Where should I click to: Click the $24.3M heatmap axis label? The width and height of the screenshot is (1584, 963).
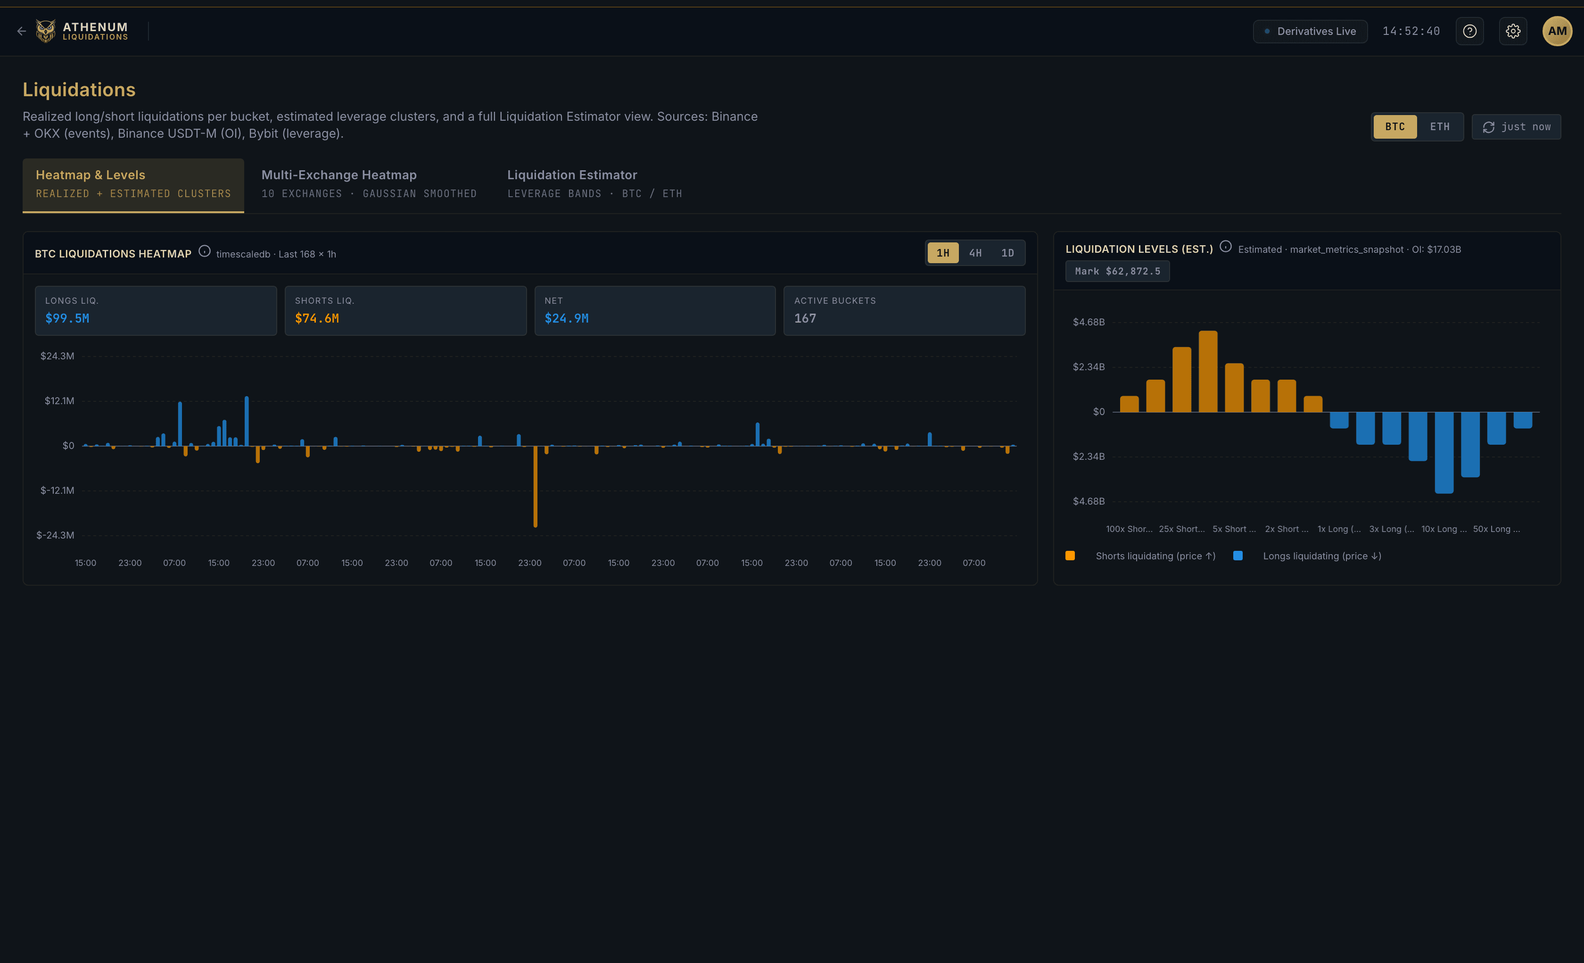(x=57, y=357)
